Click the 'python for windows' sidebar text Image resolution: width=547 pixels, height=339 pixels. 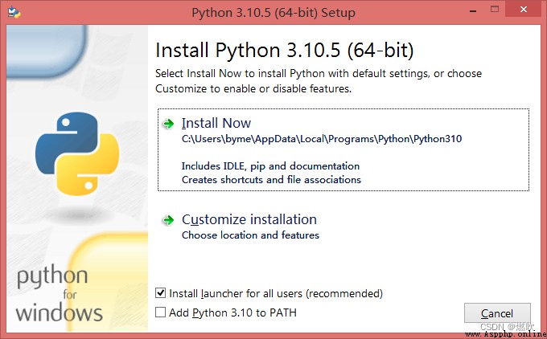click(60, 293)
